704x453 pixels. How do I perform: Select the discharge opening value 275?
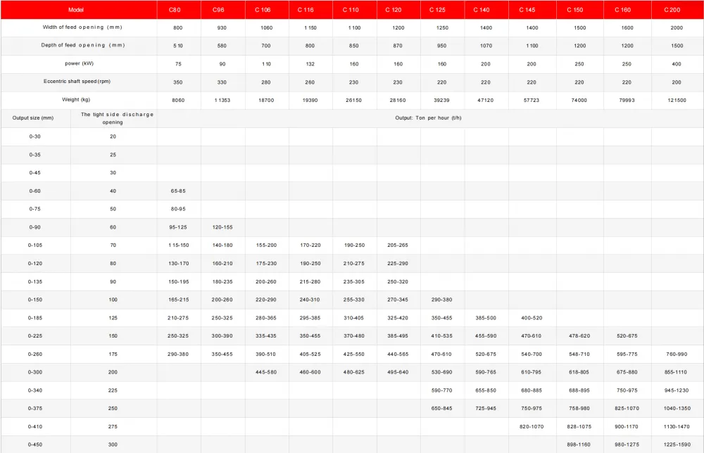pyautogui.click(x=113, y=427)
